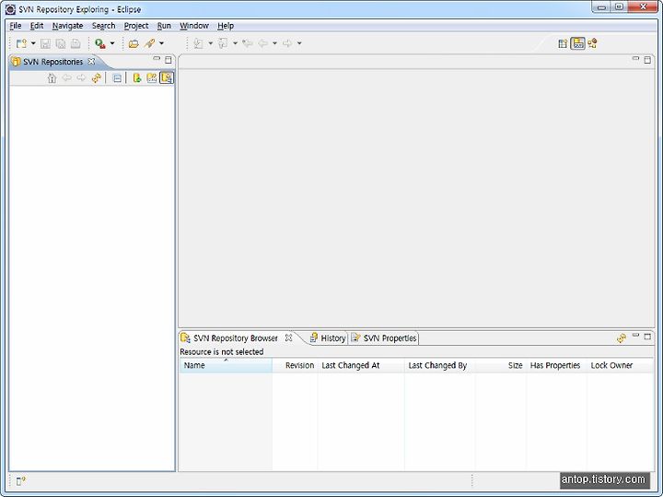Open the Window menu
Image resolution: width=663 pixels, height=497 pixels.
point(194,26)
